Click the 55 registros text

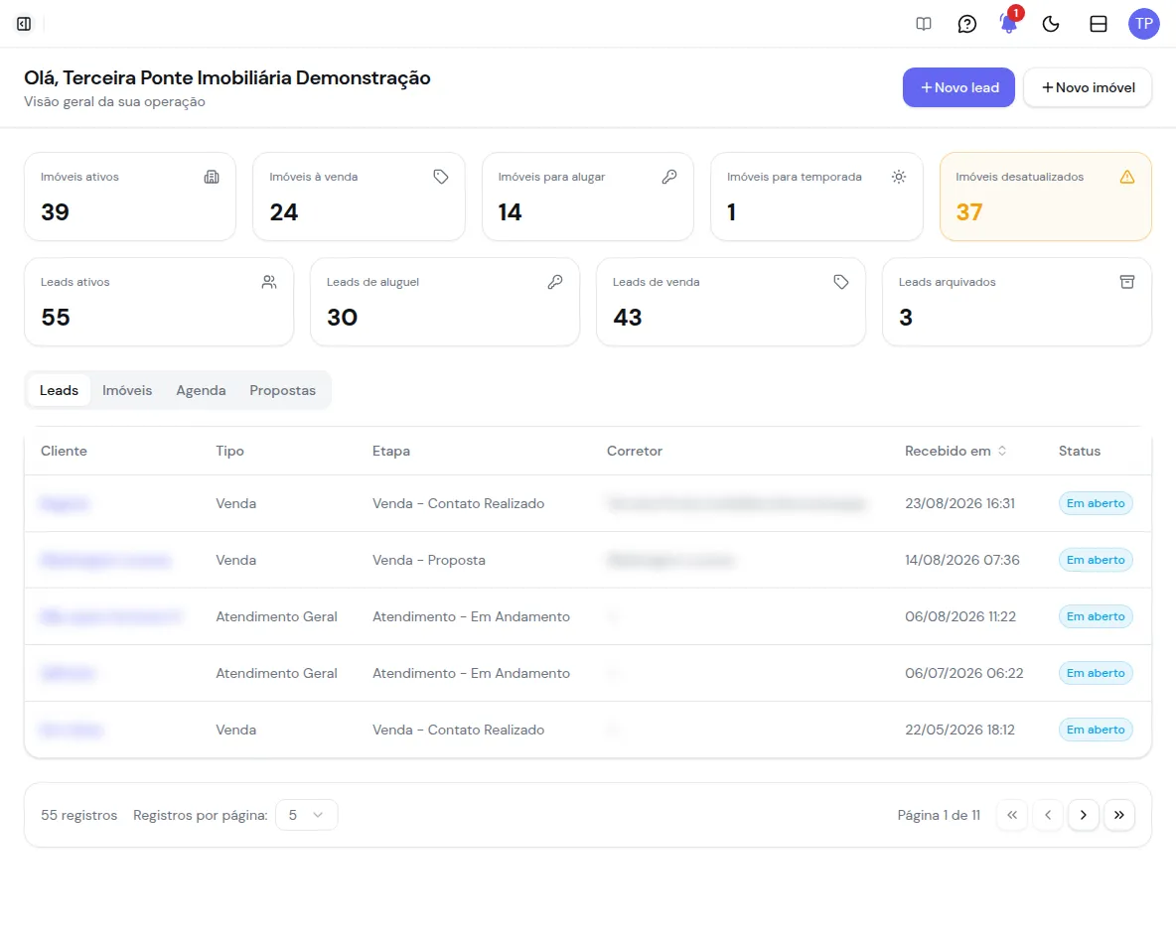[x=78, y=815]
